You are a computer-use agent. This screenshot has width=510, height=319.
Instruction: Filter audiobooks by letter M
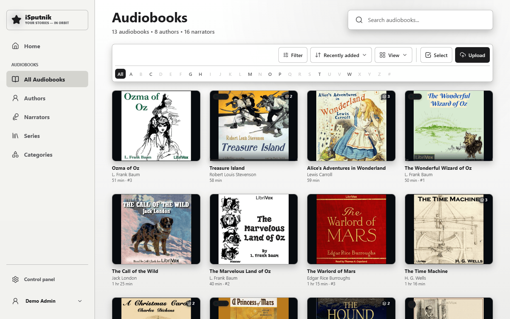pyautogui.click(x=250, y=74)
